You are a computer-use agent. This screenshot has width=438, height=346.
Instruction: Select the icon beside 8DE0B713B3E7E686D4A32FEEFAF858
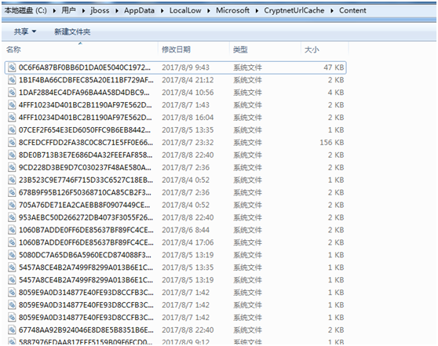tap(12, 155)
